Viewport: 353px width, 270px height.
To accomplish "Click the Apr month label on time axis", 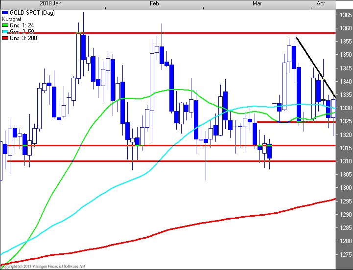I will click(x=321, y=3).
